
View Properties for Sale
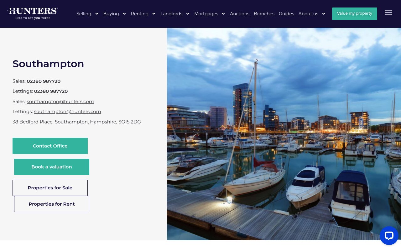point(50,188)
